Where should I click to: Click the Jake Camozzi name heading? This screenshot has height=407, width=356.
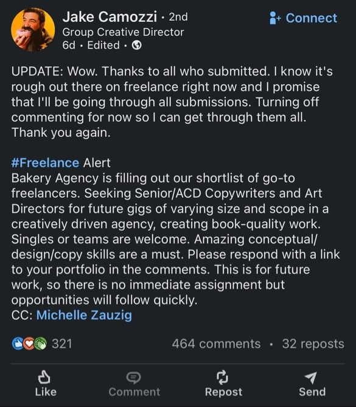coord(110,17)
